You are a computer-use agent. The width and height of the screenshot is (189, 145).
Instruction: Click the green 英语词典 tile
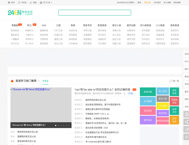coord(148,92)
